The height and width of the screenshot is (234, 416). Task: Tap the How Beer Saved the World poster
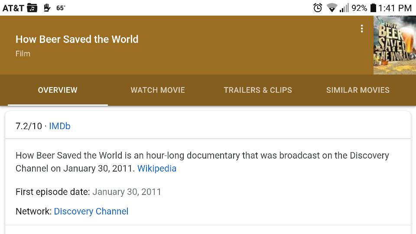tap(395, 45)
